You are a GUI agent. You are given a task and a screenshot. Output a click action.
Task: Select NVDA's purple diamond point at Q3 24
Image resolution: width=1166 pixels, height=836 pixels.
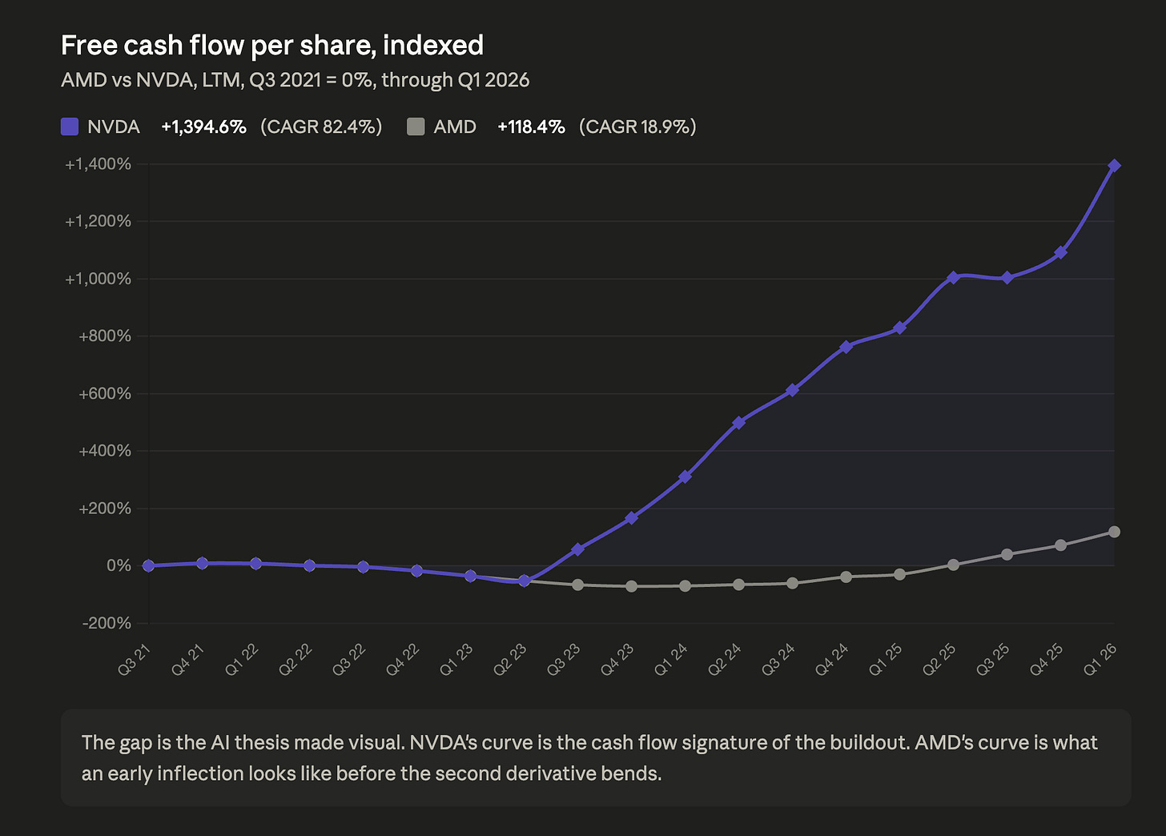tap(793, 390)
